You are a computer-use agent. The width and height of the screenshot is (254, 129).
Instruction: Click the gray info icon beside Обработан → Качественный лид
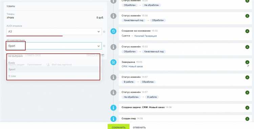tap(113, 47)
